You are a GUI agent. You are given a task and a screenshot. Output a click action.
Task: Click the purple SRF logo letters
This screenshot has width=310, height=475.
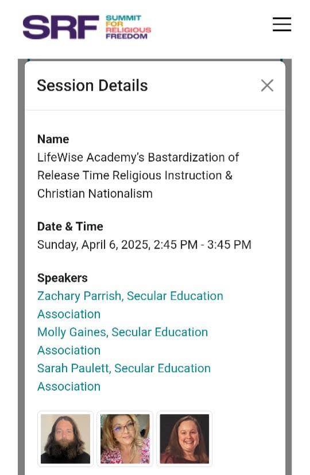click(x=61, y=27)
